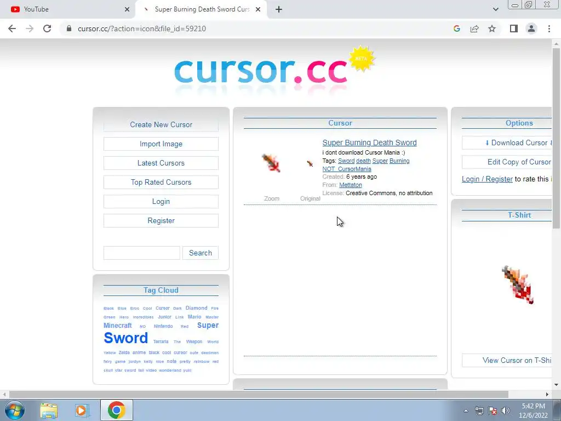Launch Windows Media Player from taskbar
561x421 pixels.
[x=82, y=410]
